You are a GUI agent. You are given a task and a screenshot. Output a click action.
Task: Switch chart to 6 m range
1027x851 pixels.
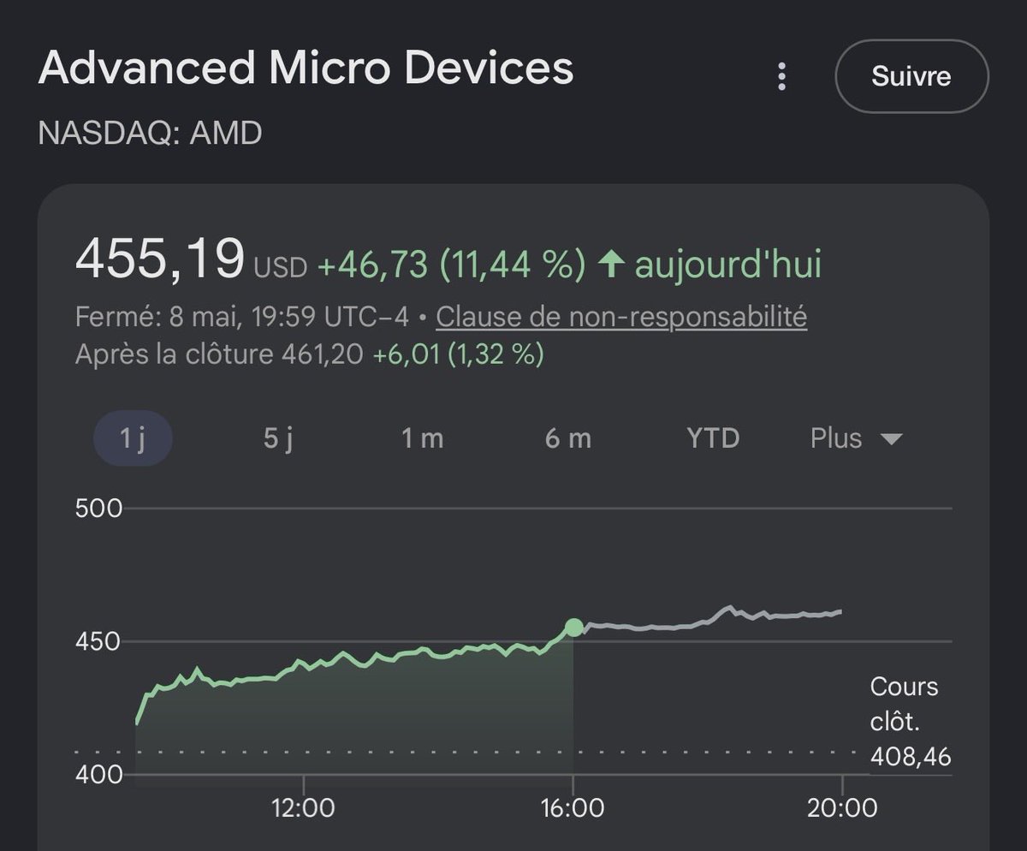[x=568, y=438]
